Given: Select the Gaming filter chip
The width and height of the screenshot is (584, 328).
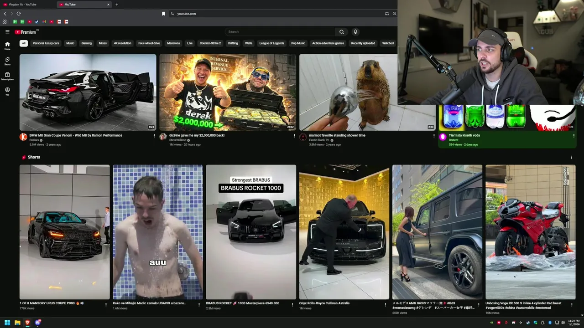Looking at the screenshot, I should pos(87,43).
